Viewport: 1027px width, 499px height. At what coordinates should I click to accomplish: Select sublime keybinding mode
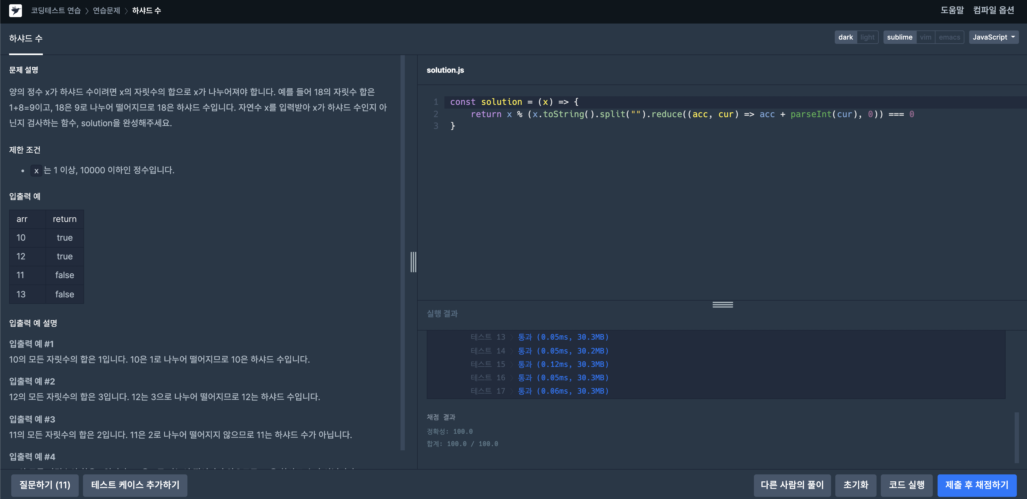(899, 37)
